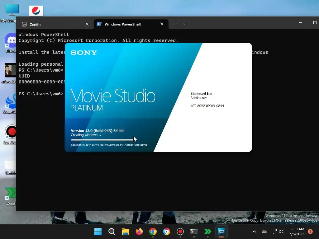Open the green Zenith app in taskbar

click(208, 232)
